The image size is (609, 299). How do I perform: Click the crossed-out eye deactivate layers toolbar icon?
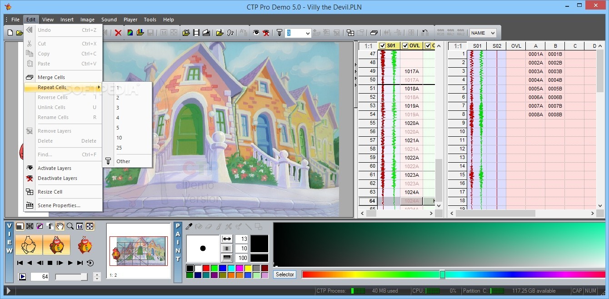tap(266, 33)
